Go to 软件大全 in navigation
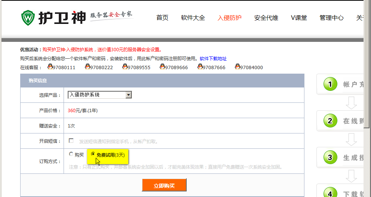Viewport: 371px width, 197px height. [x=193, y=18]
